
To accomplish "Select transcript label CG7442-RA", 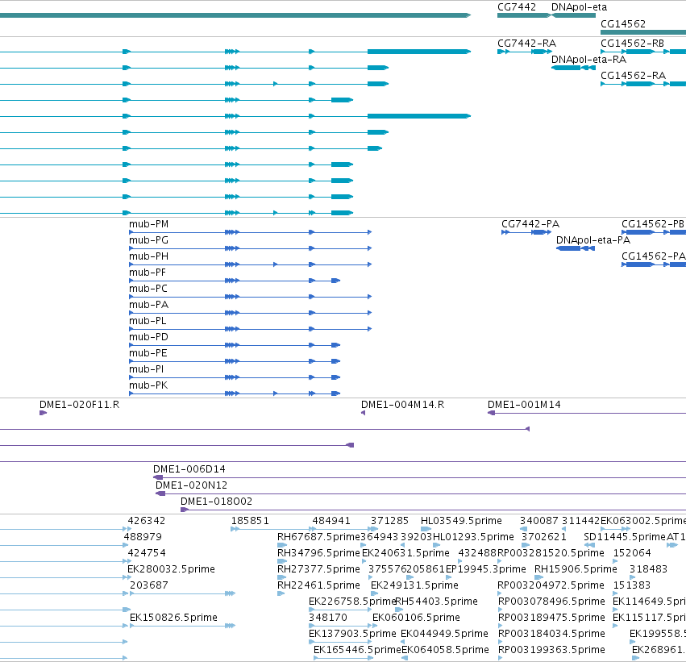I will tap(526, 44).
